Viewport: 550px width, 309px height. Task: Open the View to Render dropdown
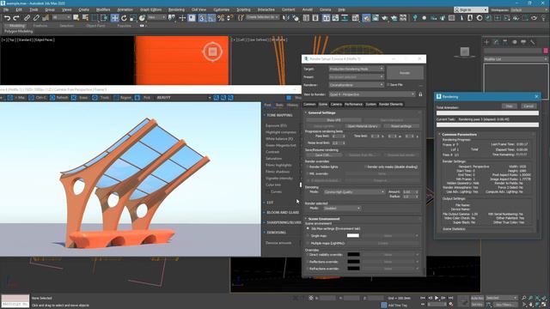point(372,94)
